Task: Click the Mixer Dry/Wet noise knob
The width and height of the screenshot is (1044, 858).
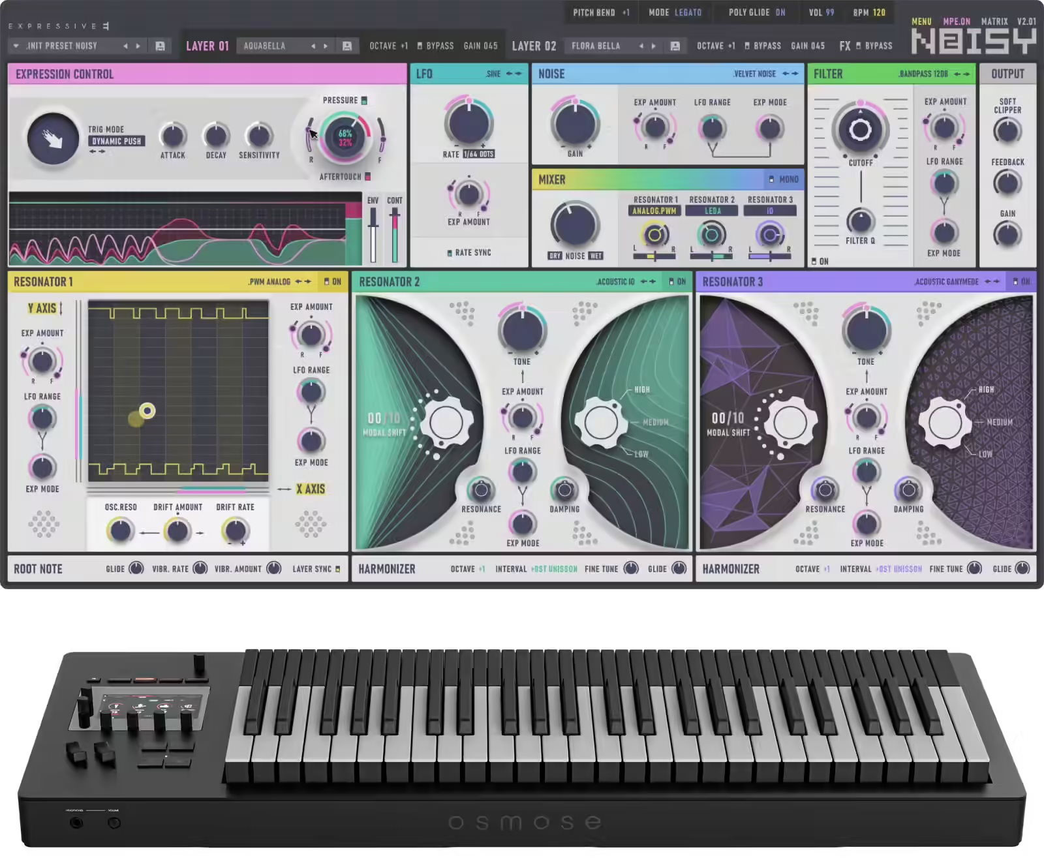Action: point(575,224)
